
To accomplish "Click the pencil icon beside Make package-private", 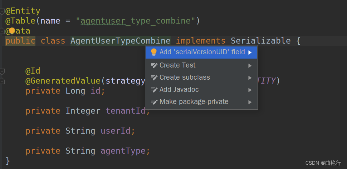I will (x=154, y=102).
